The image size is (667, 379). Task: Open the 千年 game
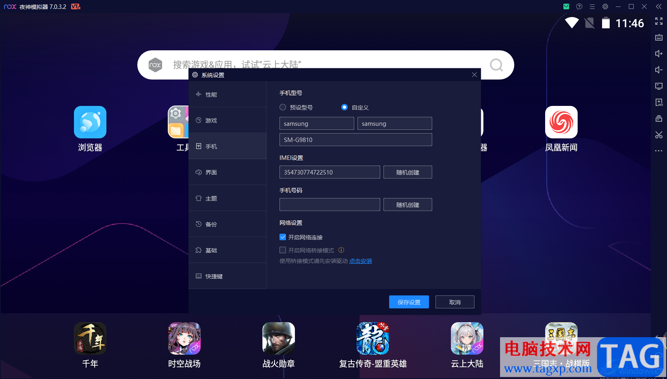click(x=90, y=338)
